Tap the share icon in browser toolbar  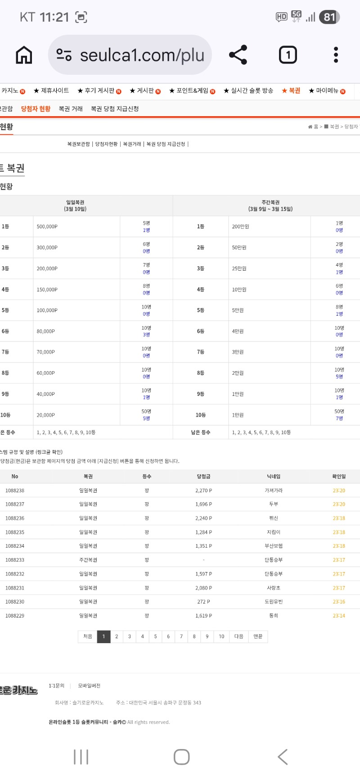238,55
